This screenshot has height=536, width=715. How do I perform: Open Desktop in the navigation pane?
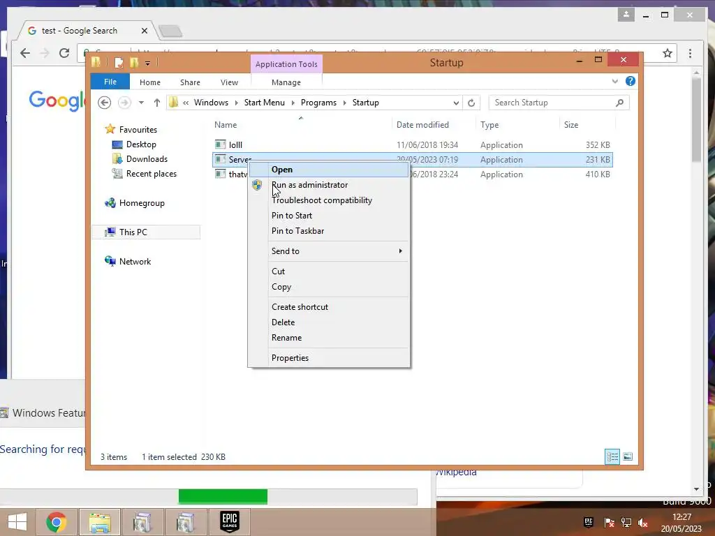tap(141, 144)
